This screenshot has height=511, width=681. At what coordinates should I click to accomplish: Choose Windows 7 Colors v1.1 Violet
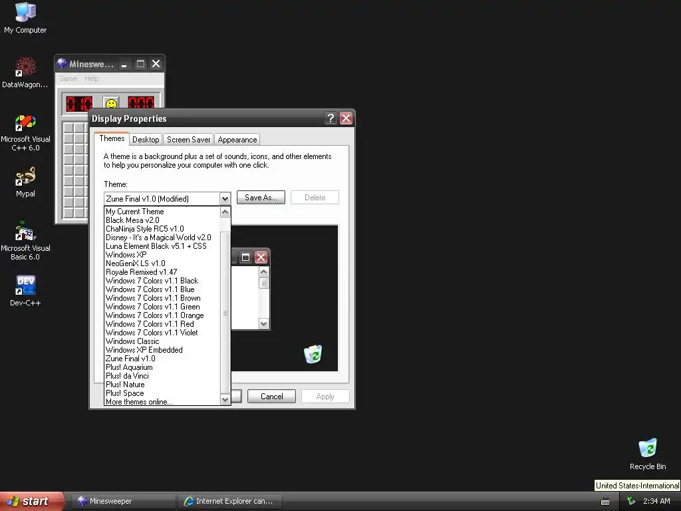click(x=162, y=333)
